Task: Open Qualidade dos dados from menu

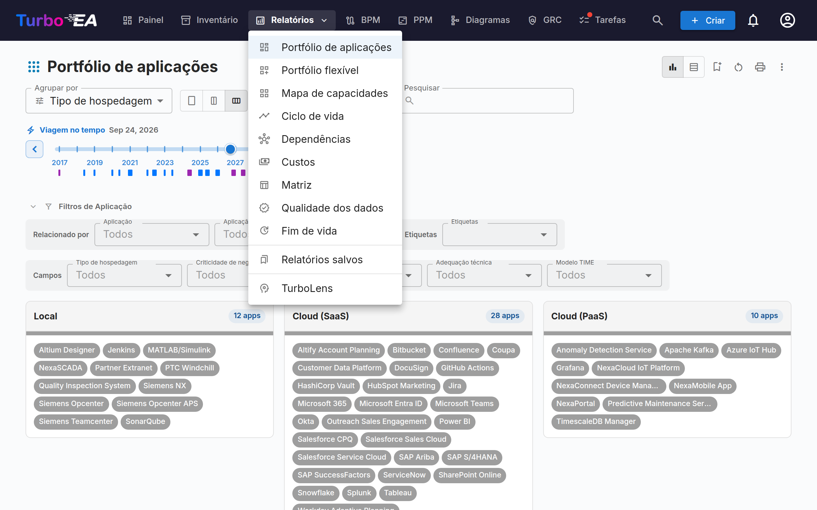Action: click(x=325, y=208)
